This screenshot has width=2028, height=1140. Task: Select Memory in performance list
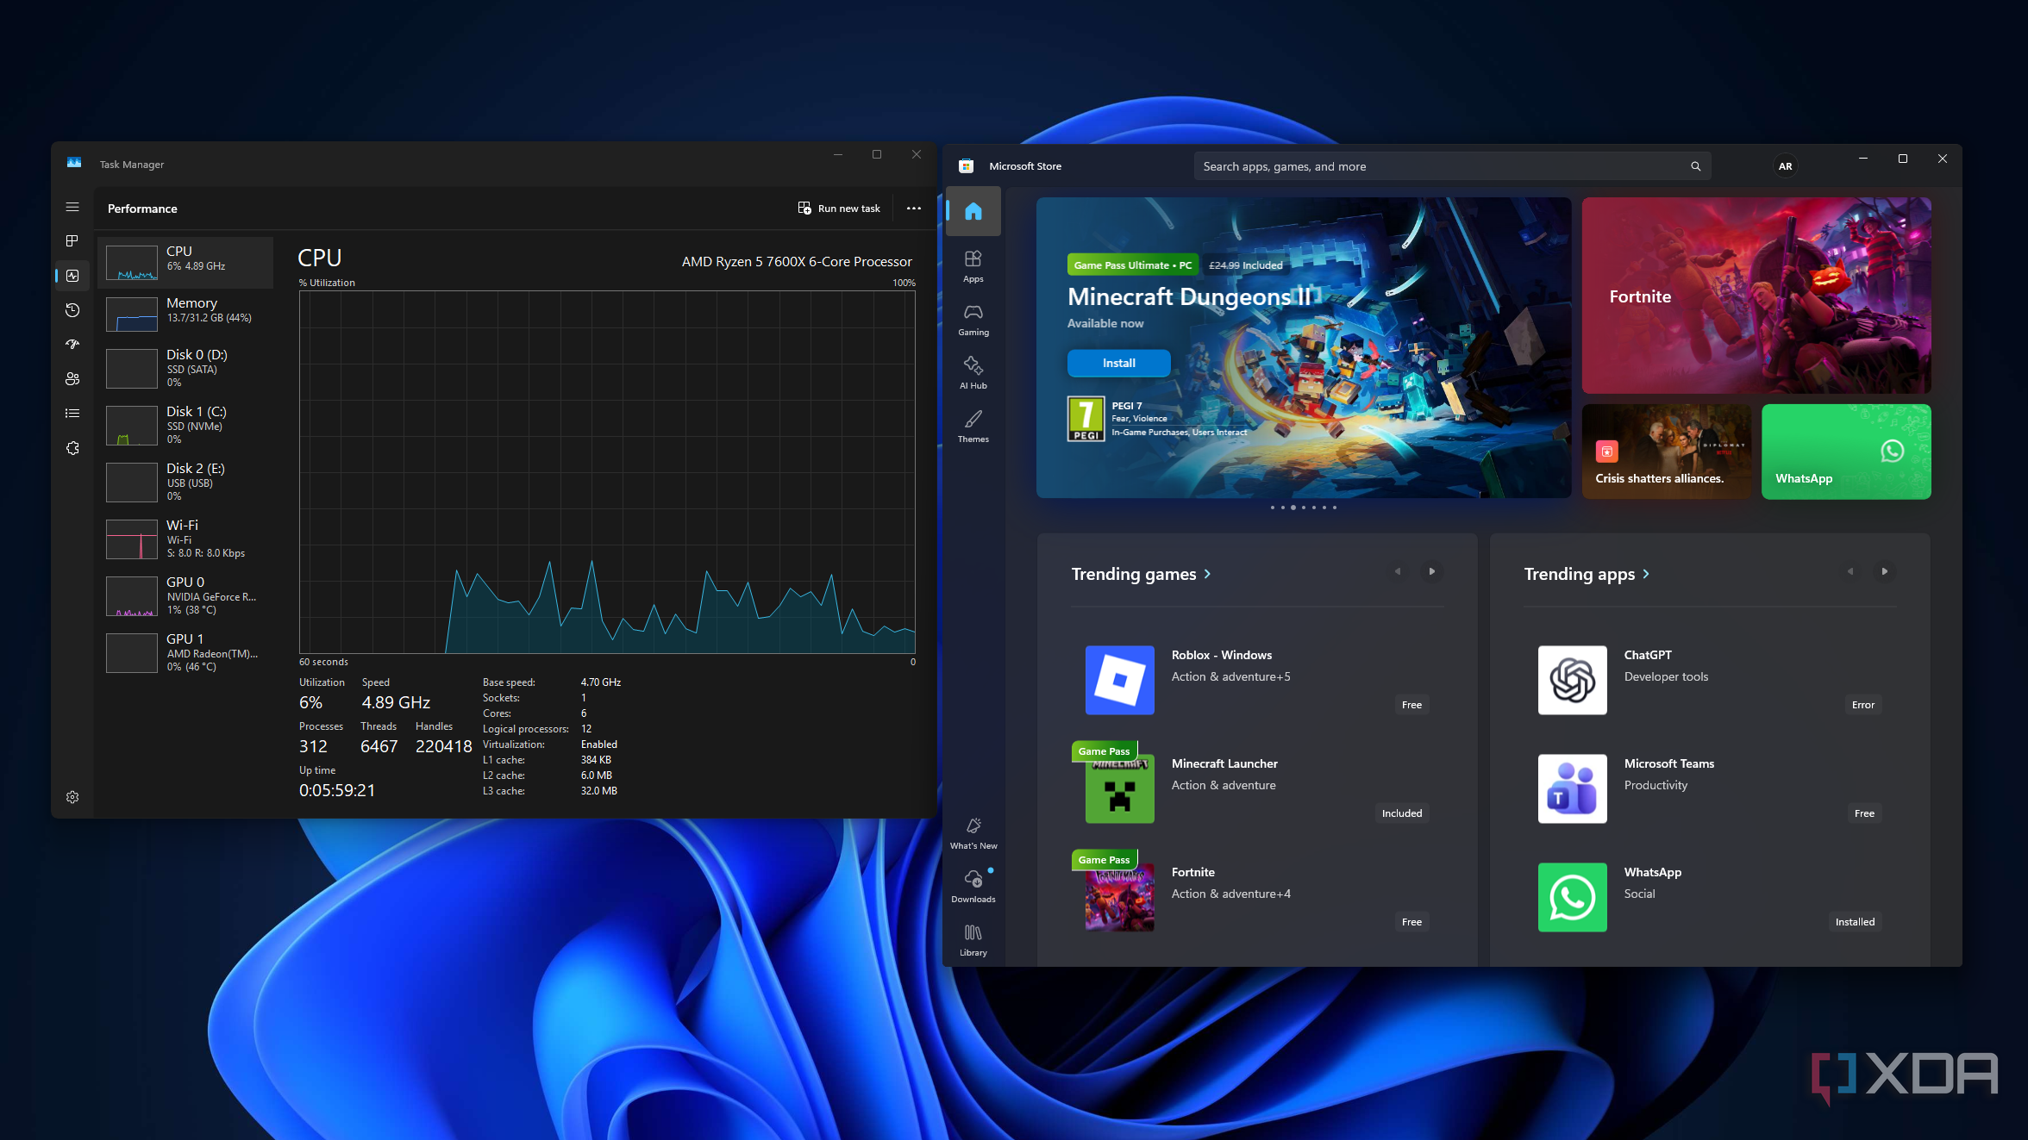coord(185,314)
